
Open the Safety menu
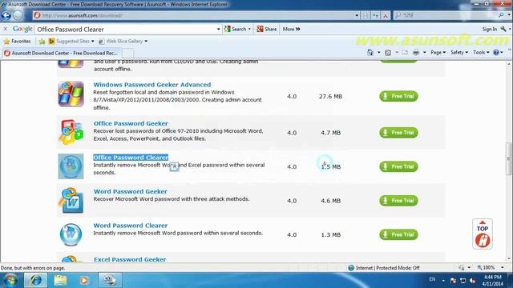[x=459, y=52]
